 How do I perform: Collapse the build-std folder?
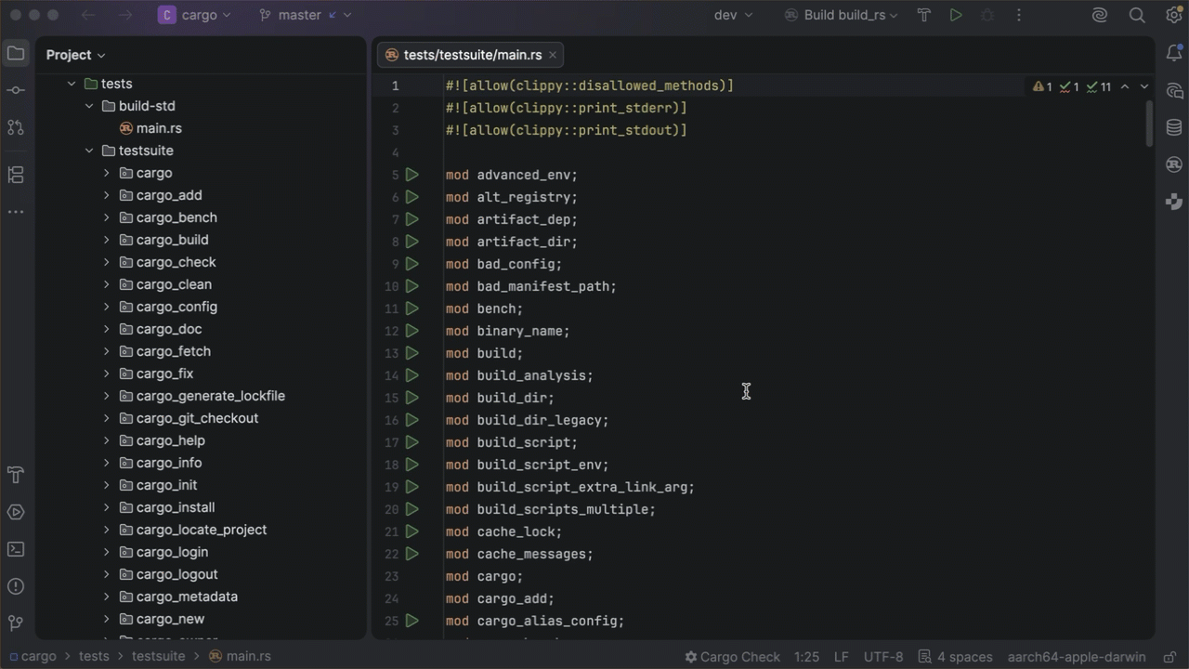pos(89,106)
